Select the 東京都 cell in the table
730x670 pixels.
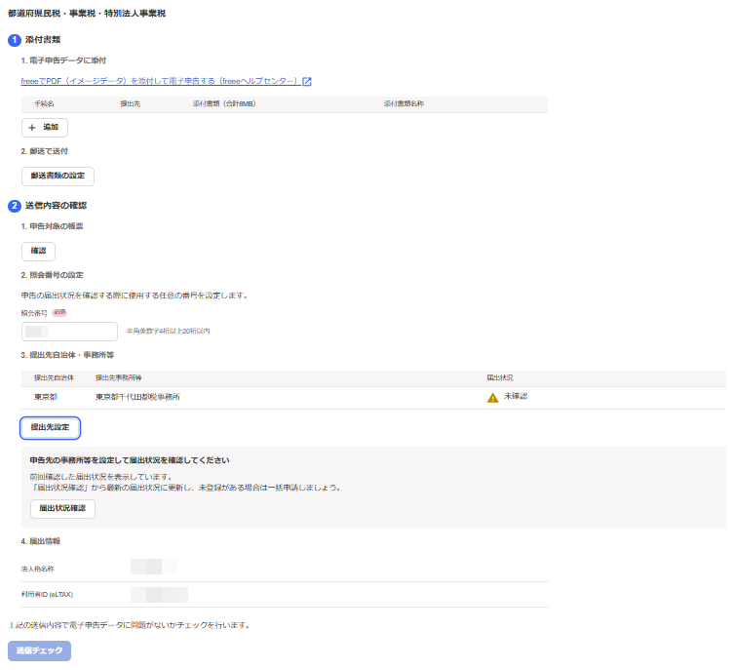click(46, 397)
